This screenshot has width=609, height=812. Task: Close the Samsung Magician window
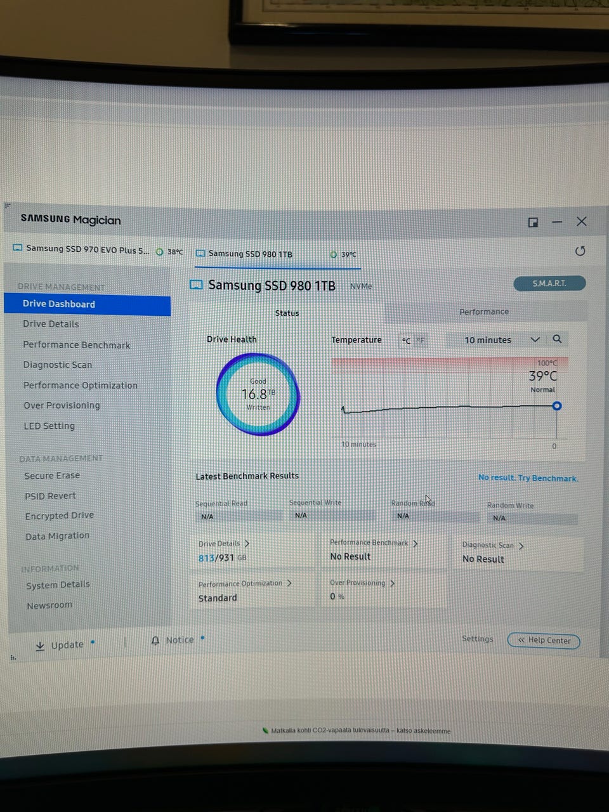tap(582, 221)
